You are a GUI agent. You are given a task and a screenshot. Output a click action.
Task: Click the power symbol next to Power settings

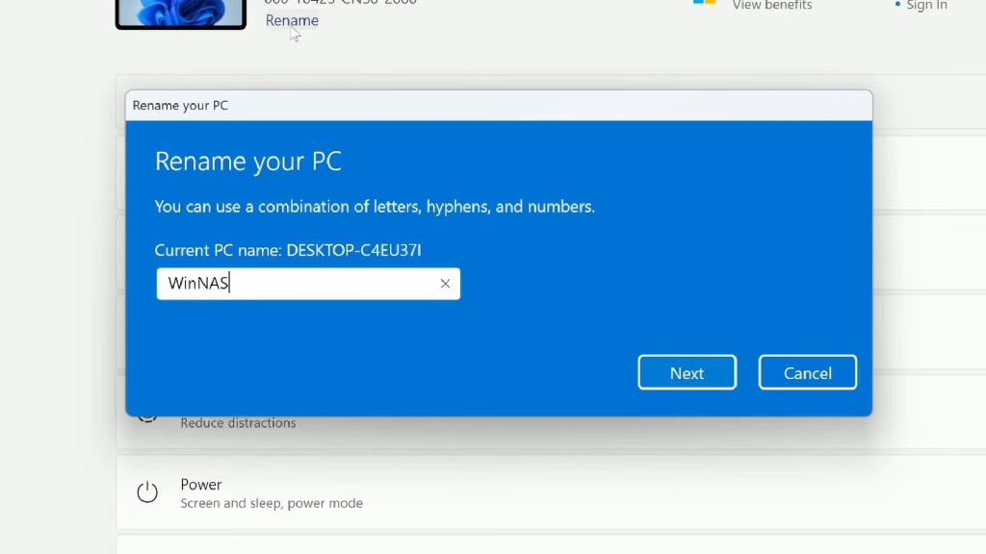[x=146, y=491]
